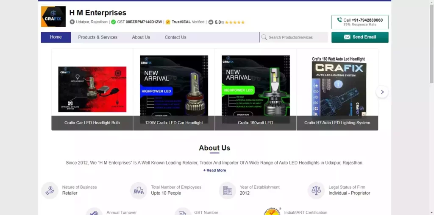Open the Crafix 160watt LED caption
This screenshot has width=434, height=215.
(x=256, y=123)
